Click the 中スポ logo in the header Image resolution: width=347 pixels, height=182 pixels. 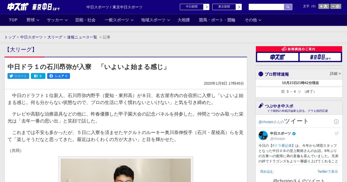[x=18, y=7]
